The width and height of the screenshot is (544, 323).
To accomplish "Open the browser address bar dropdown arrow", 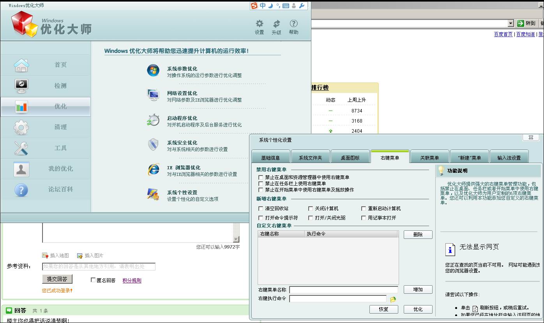I will pos(510,23).
